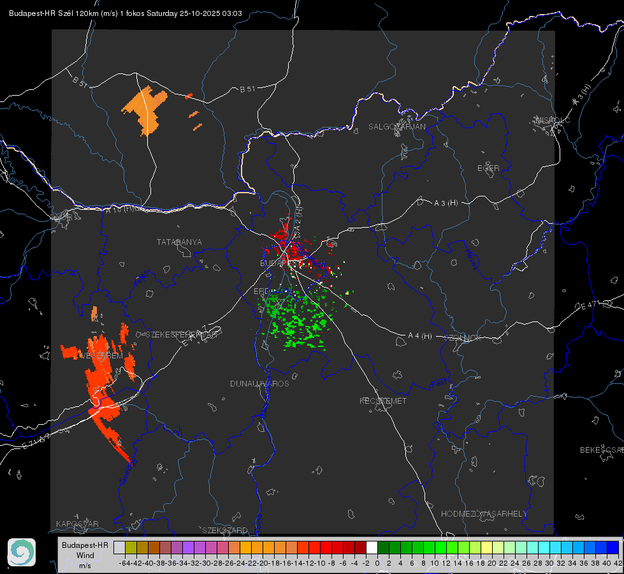
Task: Click the dark blue swatch between 40 and 42
Action: [613, 547]
